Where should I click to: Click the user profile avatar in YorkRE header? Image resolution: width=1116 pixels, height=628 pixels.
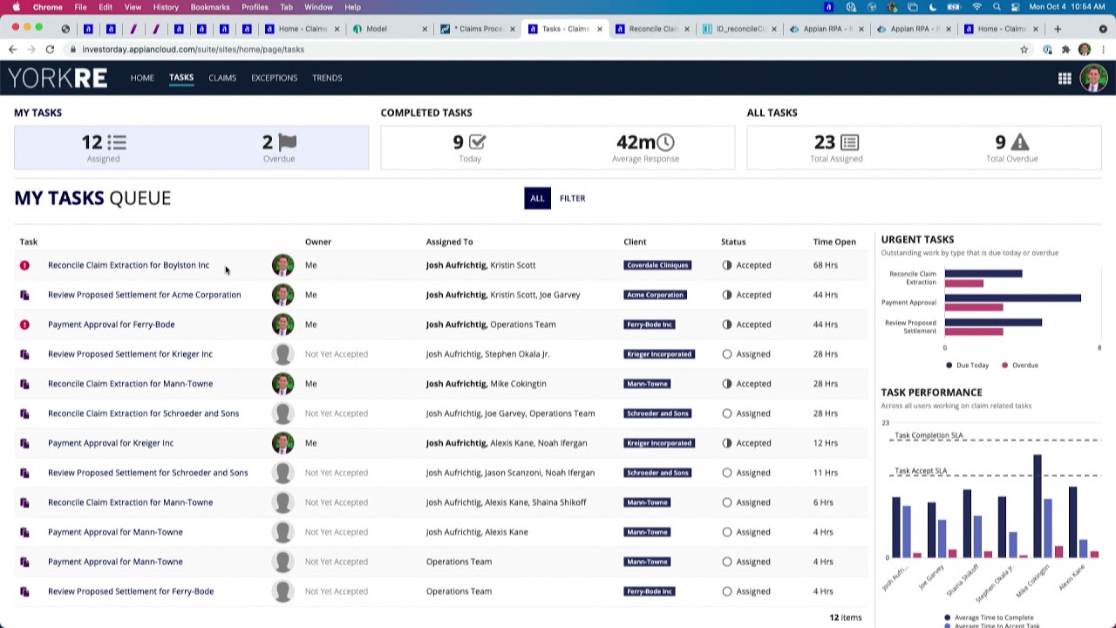pos(1093,78)
